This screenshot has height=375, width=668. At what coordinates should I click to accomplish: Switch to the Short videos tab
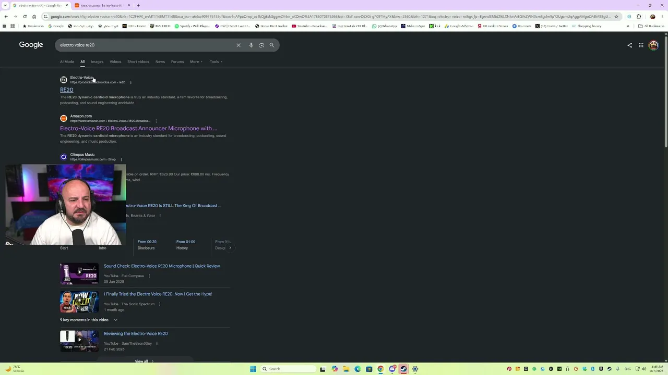138,61
